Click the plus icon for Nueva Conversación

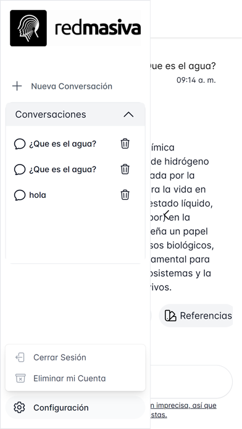(17, 86)
